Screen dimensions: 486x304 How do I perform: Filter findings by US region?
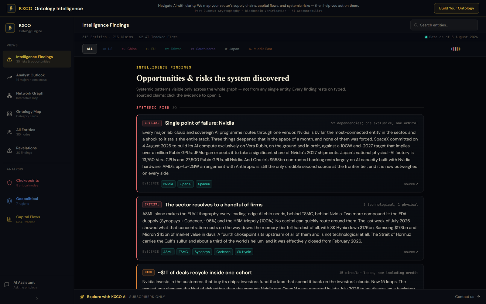coord(108,49)
